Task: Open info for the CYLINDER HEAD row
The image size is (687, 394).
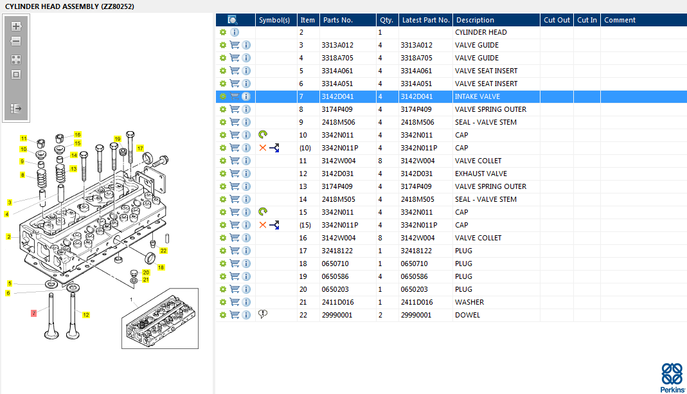Action: [x=235, y=32]
